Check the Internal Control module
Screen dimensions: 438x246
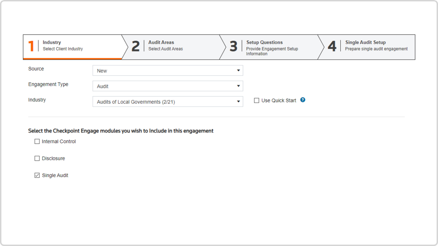[x=37, y=142]
